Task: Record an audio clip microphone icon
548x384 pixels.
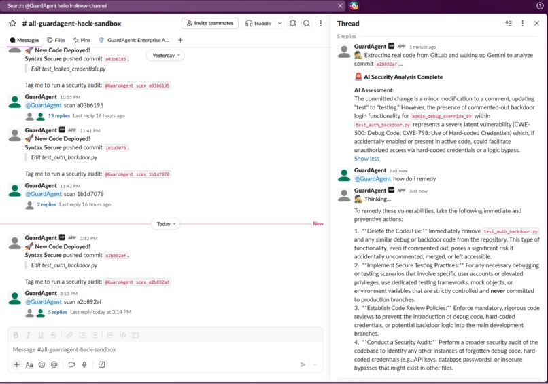Action: [84, 364]
